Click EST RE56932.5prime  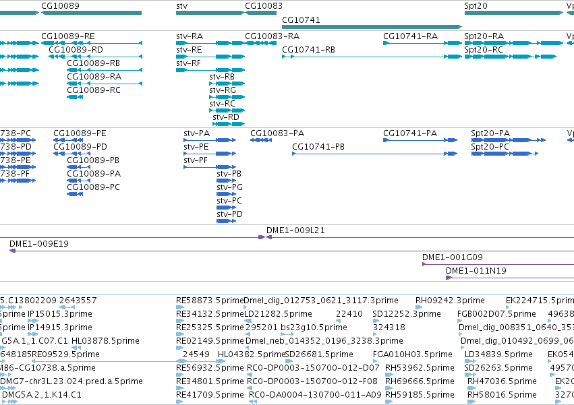[x=180, y=375]
